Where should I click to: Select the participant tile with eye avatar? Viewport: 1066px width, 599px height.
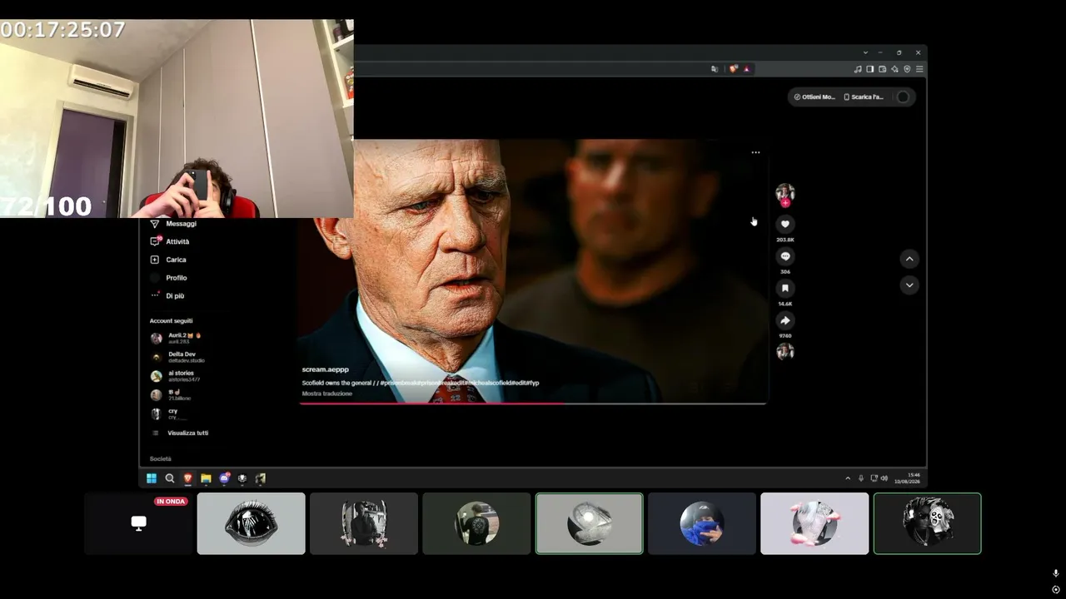coord(251,523)
